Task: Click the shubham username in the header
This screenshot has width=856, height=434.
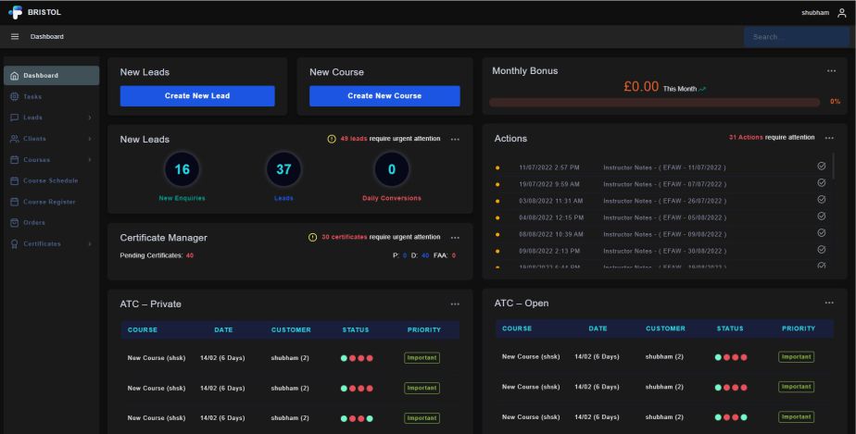Action: click(x=815, y=13)
